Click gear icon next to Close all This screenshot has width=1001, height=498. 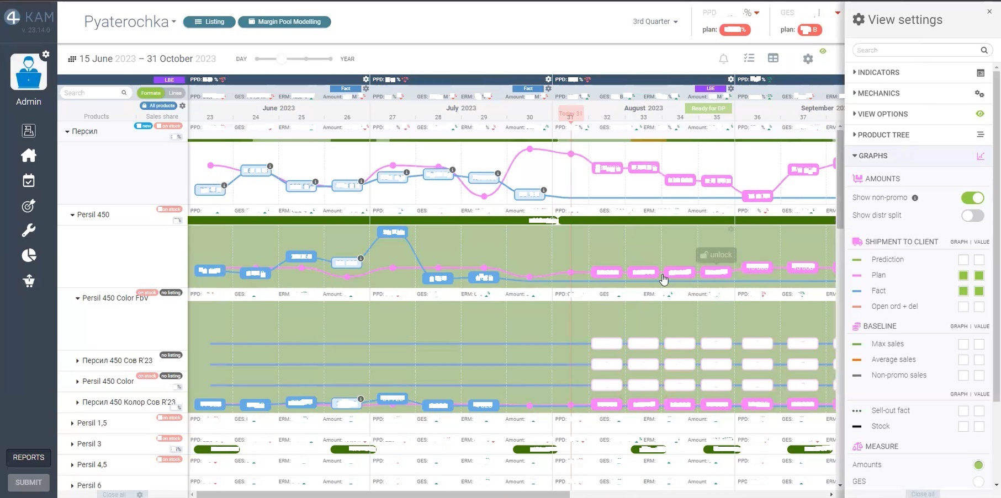[140, 495]
